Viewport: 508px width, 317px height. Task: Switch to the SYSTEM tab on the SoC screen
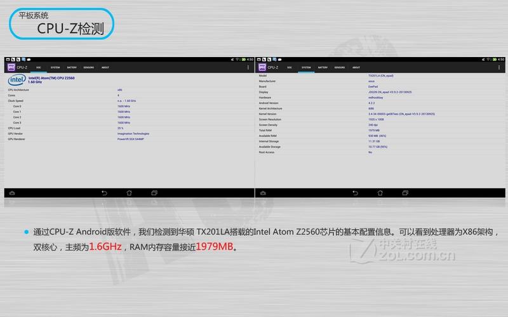pos(55,68)
